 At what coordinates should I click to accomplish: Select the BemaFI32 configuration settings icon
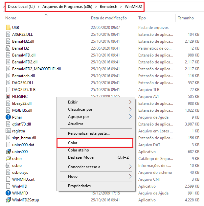pos(8,48)
